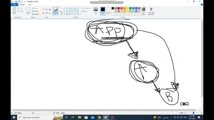Open File Explorer from taskbar
This screenshot has height=120, width=214.
[80, 117]
